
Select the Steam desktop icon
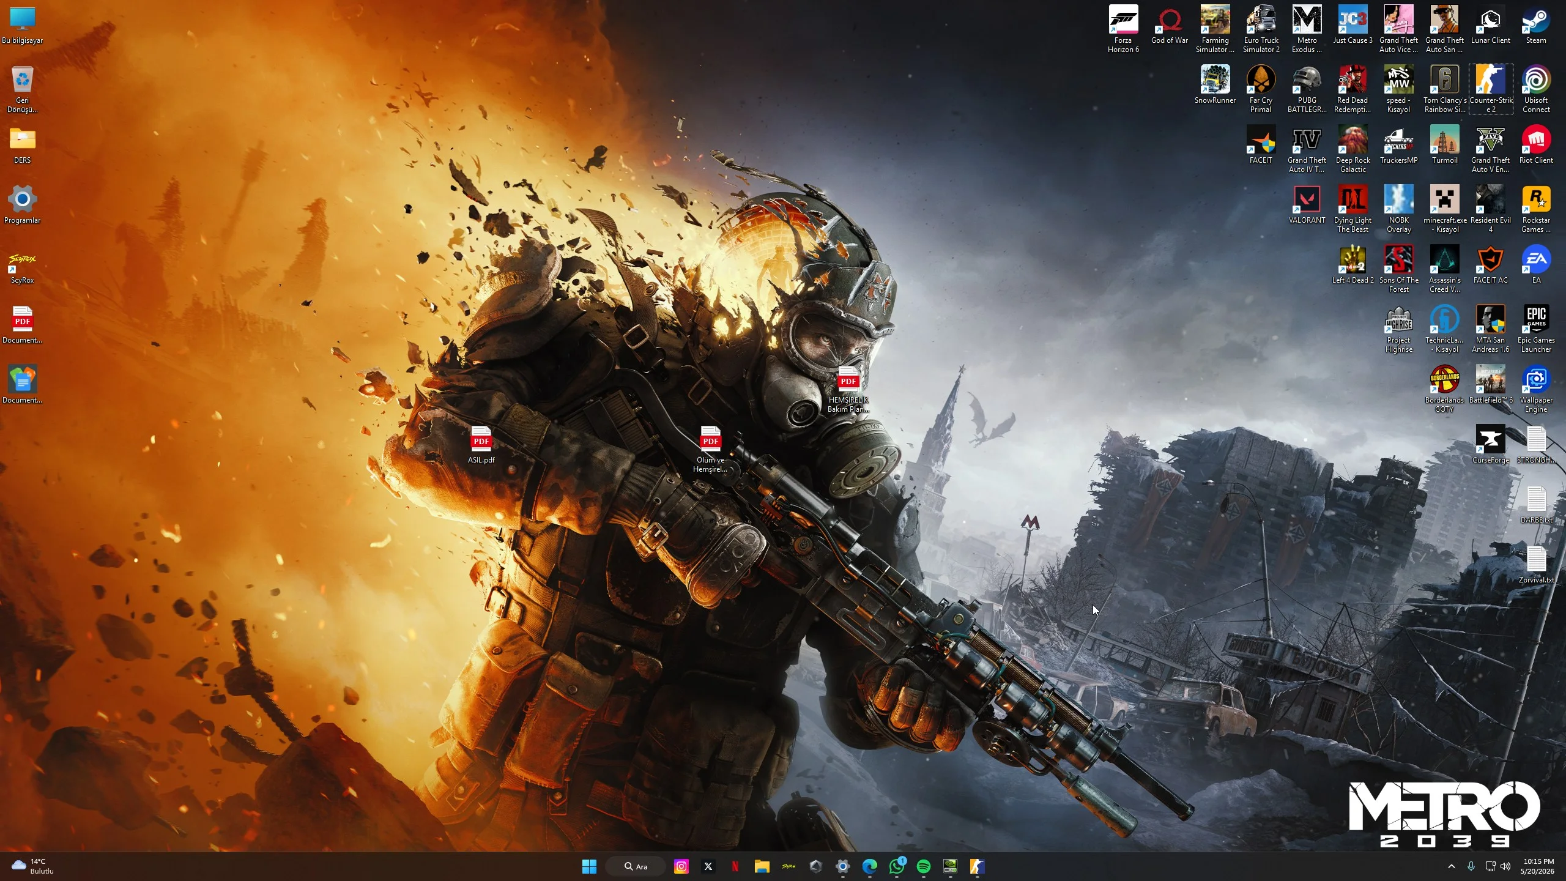pos(1536,24)
